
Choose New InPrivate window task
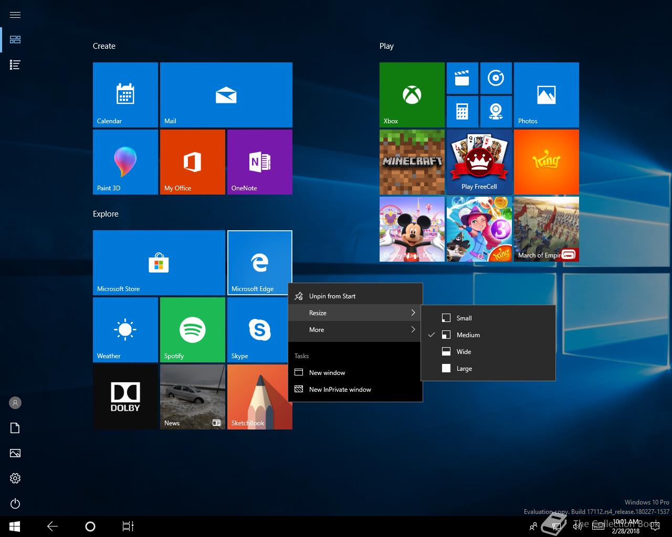point(355,390)
